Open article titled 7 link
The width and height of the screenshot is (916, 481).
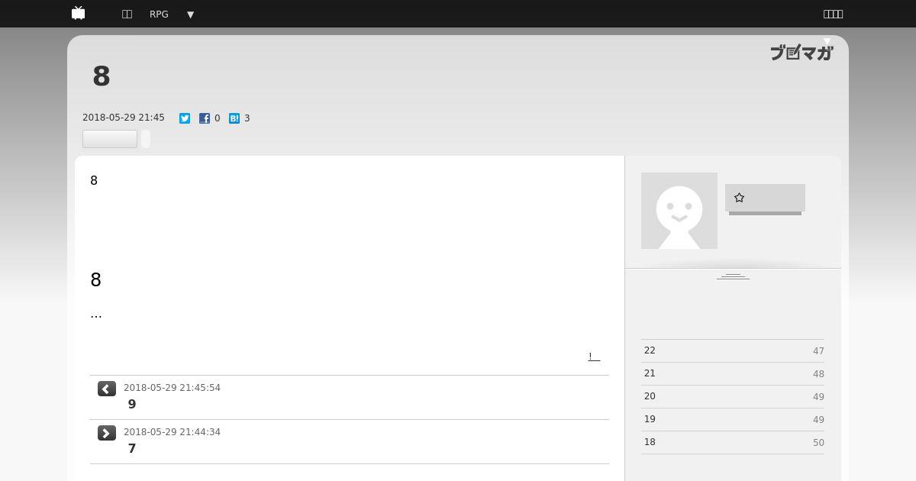pos(132,449)
